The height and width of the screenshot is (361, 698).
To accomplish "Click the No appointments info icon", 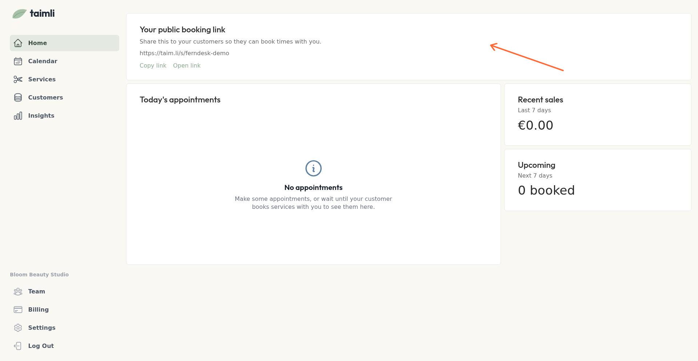I will [313, 169].
